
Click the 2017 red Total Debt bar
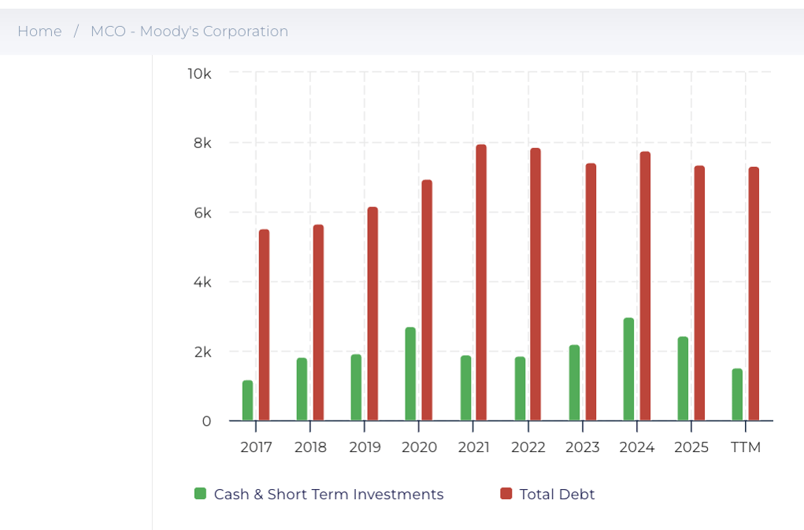[264, 325]
